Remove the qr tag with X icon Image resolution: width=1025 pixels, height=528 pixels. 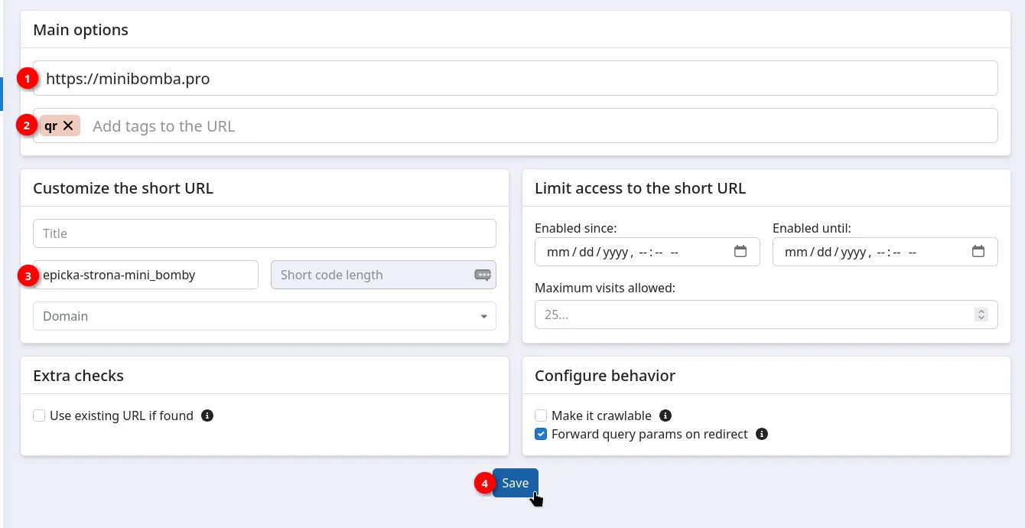68,126
